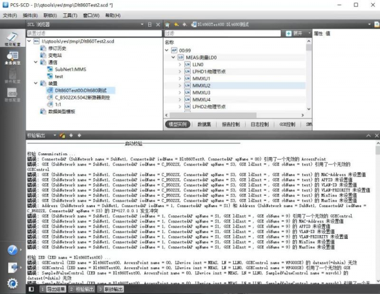The width and height of the screenshot is (380, 294).
Task: Click the export arrow icon in sidebar
Action: point(11,266)
